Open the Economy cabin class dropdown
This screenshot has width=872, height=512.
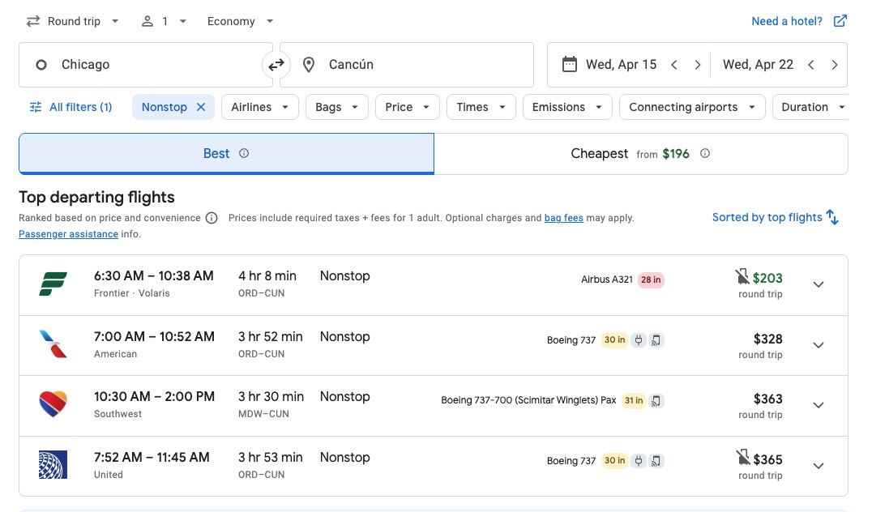click(239, 21)
